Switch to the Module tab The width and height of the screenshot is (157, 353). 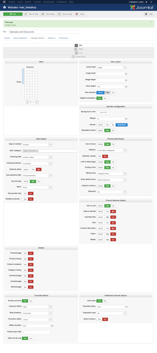(7, 38)
